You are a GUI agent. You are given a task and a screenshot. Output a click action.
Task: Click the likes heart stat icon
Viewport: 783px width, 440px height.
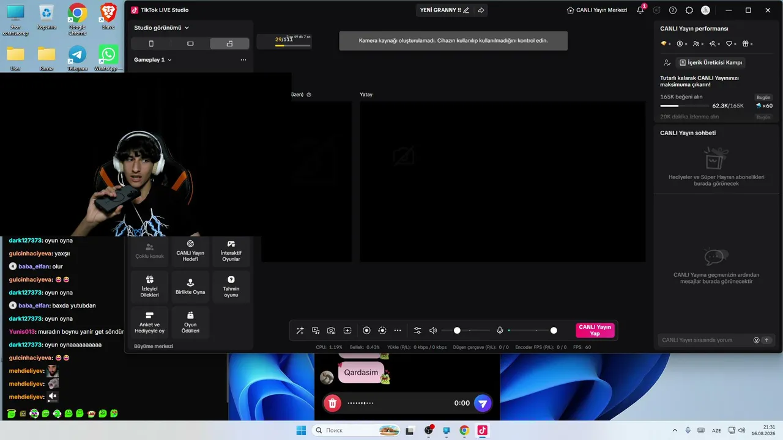pyautogui.click(x=730, y=44)
